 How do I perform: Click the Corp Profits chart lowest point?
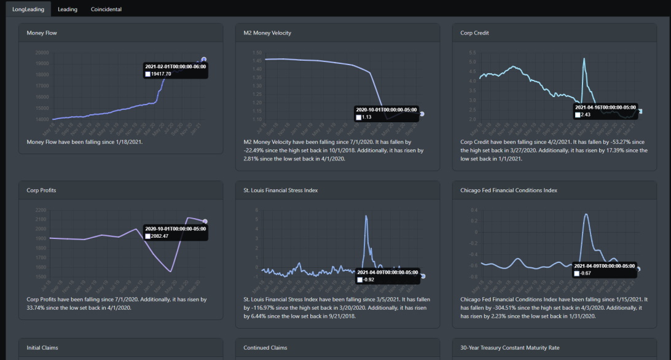pyautogui.click(x=171, y=272)
